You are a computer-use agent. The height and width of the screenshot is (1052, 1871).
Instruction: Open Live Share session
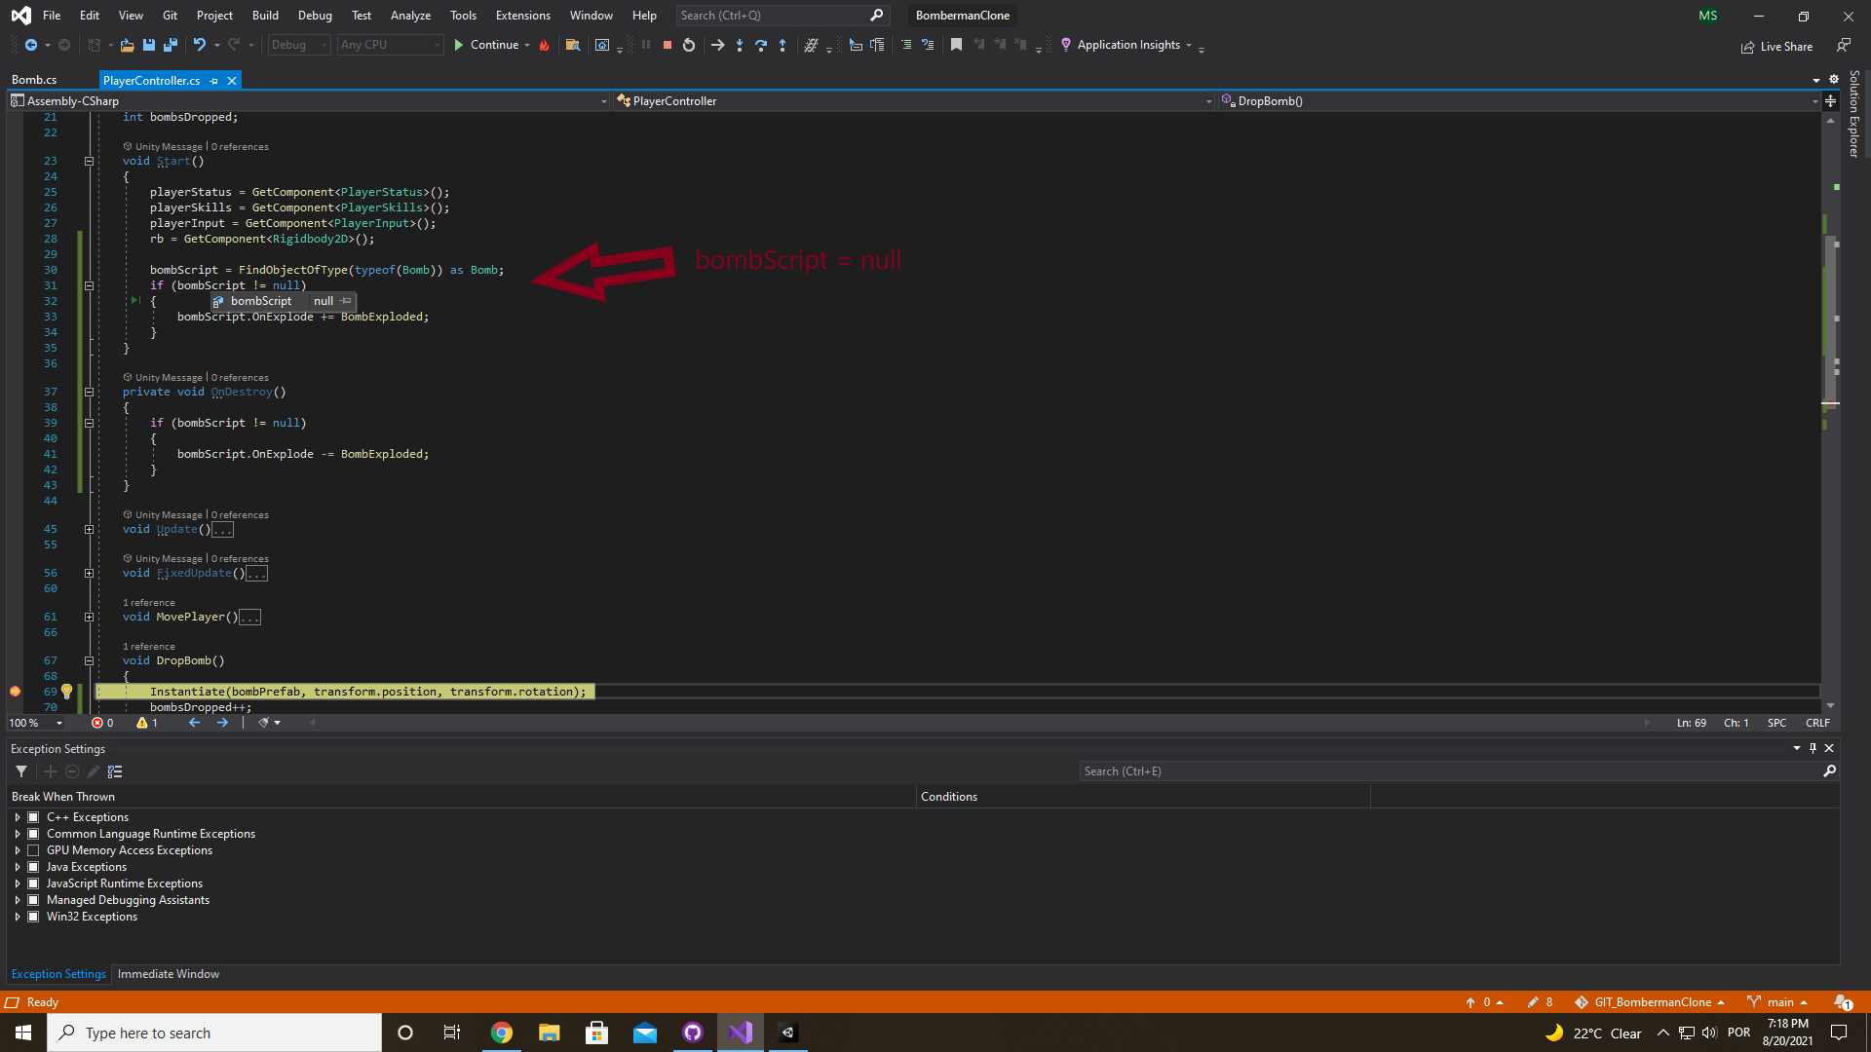click(x=1776, y=47)
